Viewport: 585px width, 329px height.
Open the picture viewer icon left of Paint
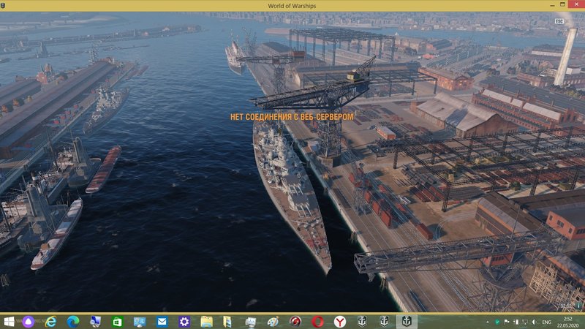point(250,322)
